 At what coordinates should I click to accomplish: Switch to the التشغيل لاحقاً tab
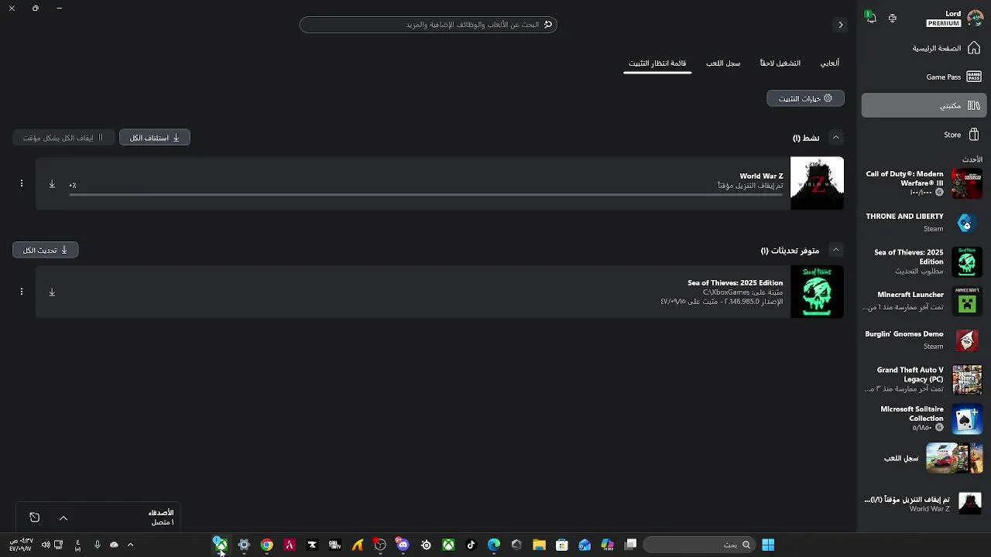pyautogui.click(x=780, y=63)
